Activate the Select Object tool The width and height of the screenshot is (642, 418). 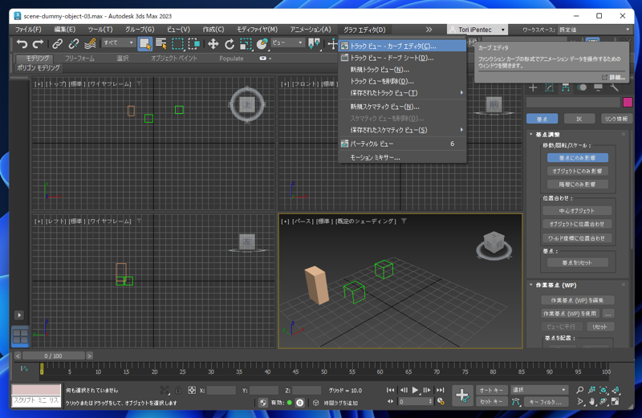click(145, 43)
